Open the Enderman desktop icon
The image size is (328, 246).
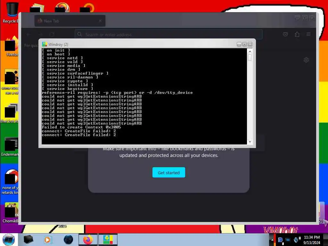tap(11, 146)
